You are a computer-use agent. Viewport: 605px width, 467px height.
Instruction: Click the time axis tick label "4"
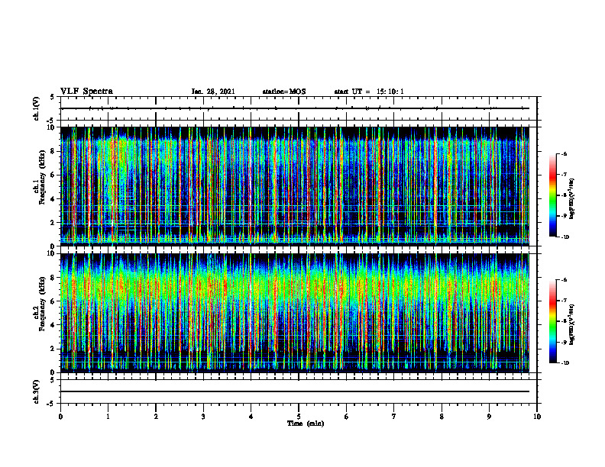click(251, 417)
